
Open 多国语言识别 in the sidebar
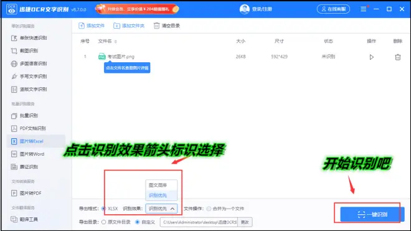pyautogui.click(x=29, y=64)
